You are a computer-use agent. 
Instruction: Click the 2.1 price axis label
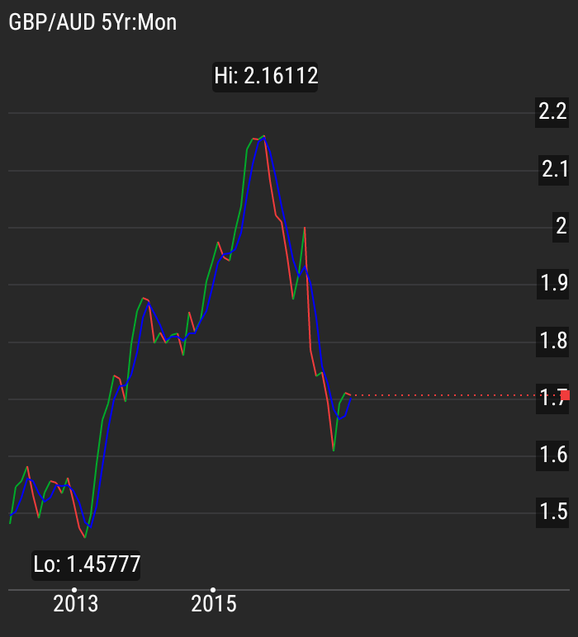[553, 170]
